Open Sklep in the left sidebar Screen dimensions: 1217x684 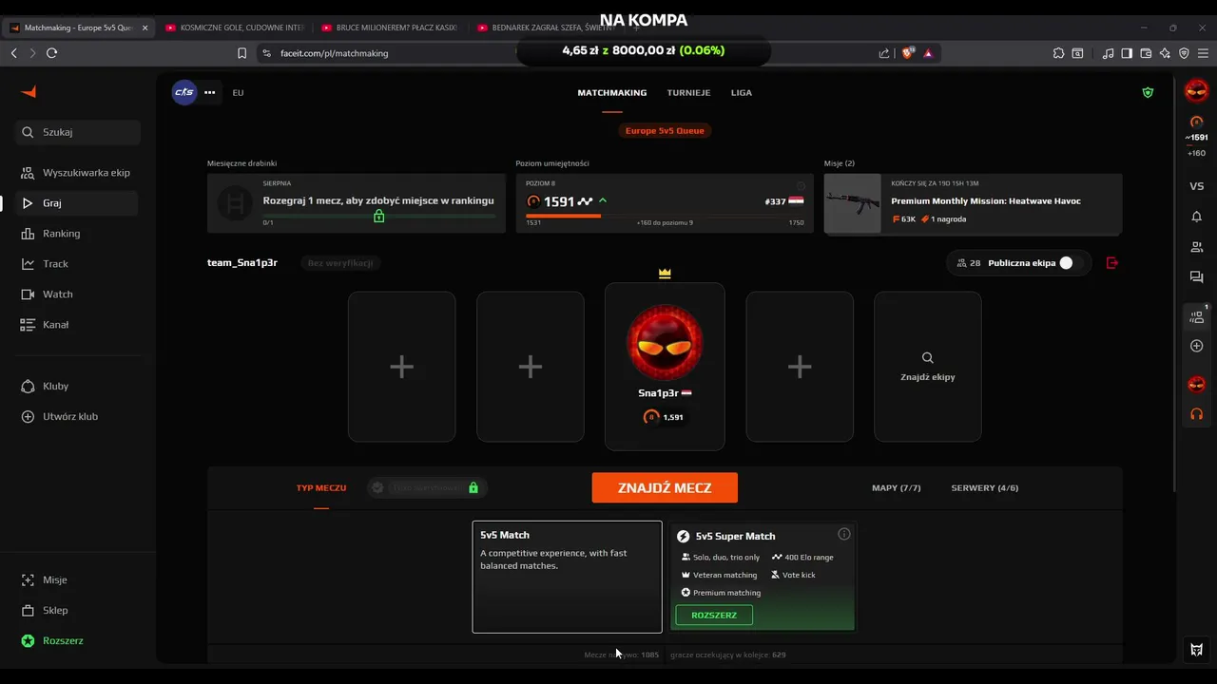click(x=76, y=611)
